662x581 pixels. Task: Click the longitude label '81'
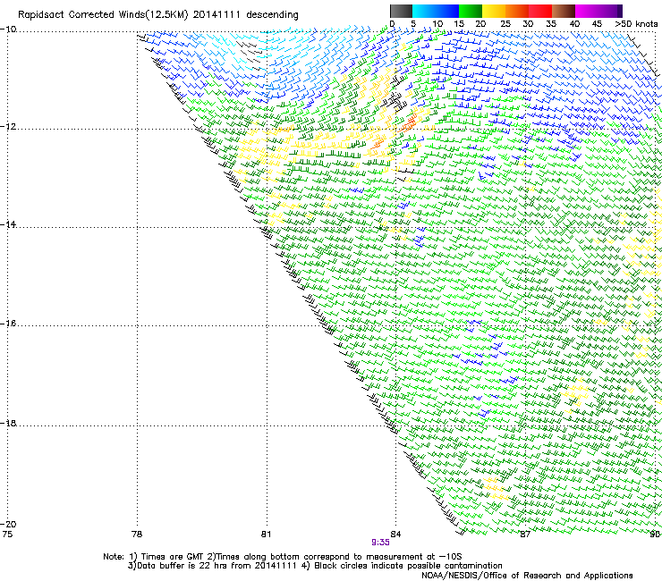266,535
